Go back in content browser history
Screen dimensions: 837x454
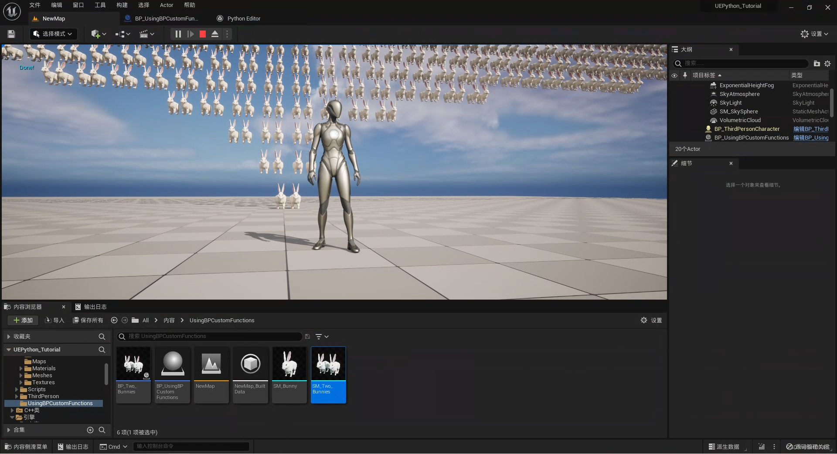114,321
